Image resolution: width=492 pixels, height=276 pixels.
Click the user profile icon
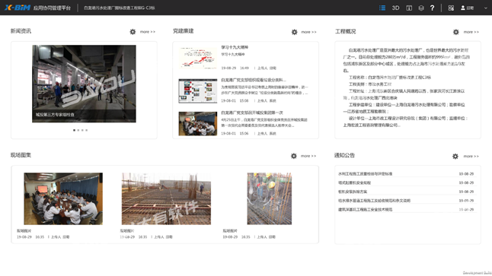click(463, 8)
